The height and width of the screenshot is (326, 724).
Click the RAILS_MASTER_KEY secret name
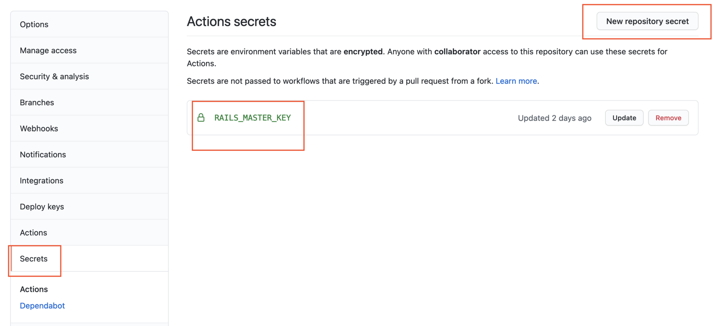coord(253,118)
